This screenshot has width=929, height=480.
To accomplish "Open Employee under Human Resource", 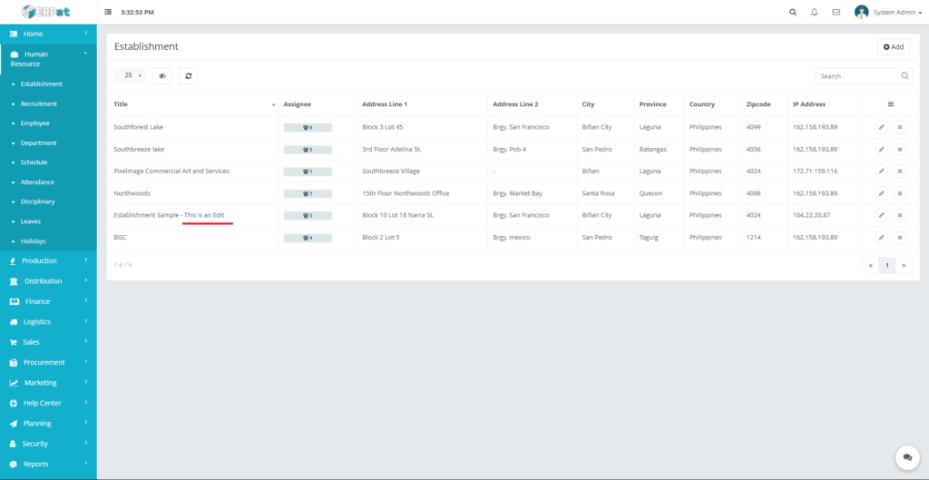I will [x=35, y=123].
